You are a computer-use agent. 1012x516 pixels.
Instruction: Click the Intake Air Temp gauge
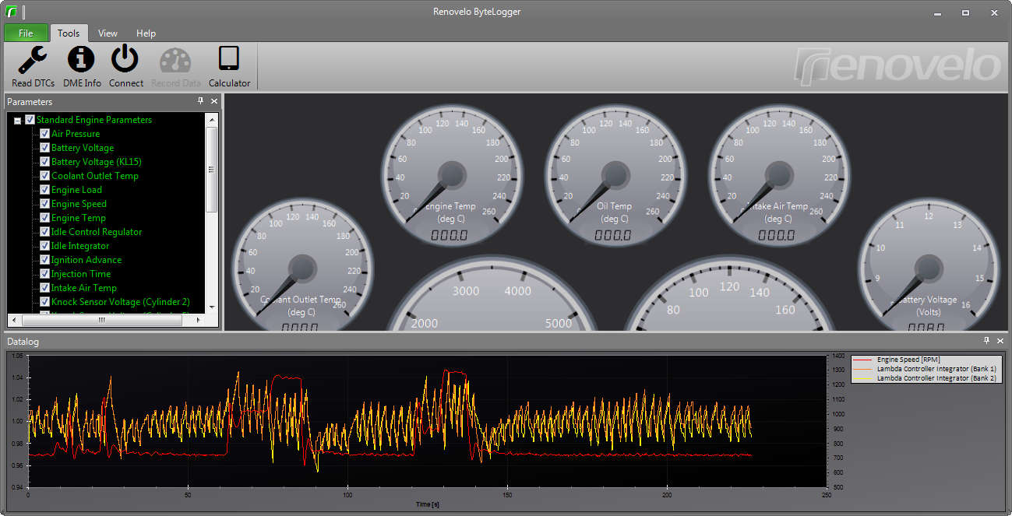(x=778, y=177)
